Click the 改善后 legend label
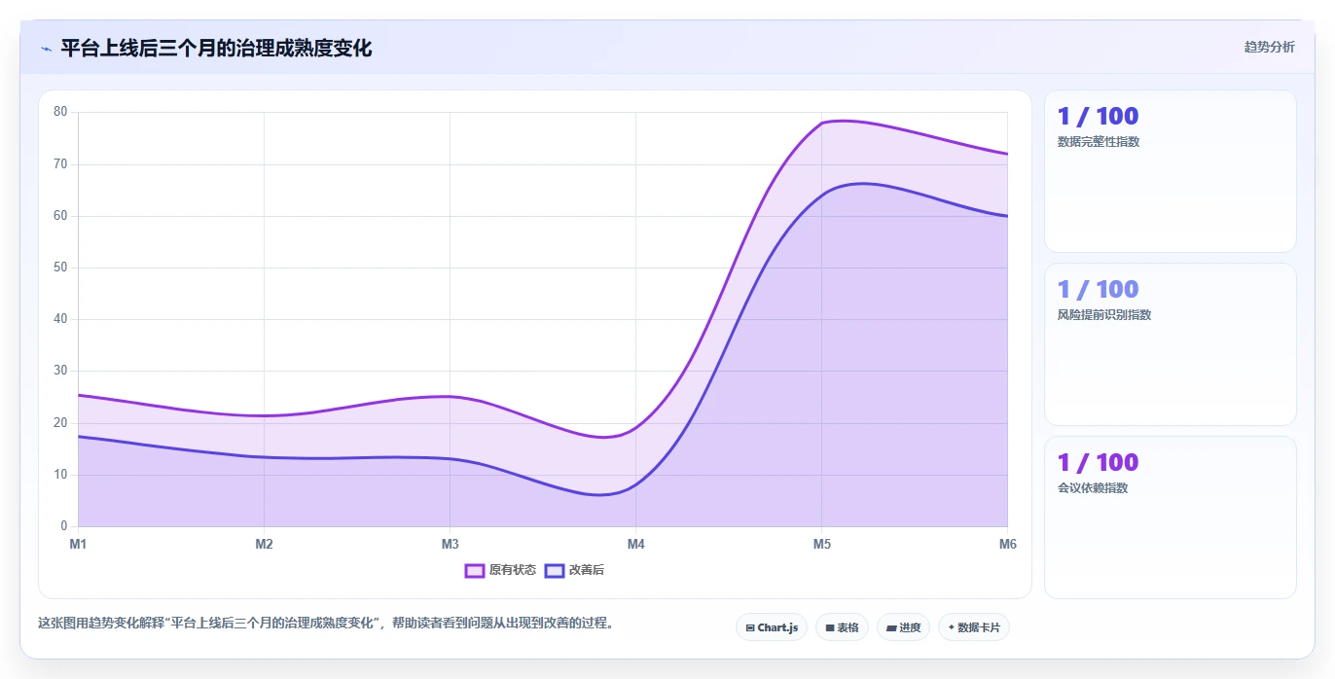 tap(587, 570)
